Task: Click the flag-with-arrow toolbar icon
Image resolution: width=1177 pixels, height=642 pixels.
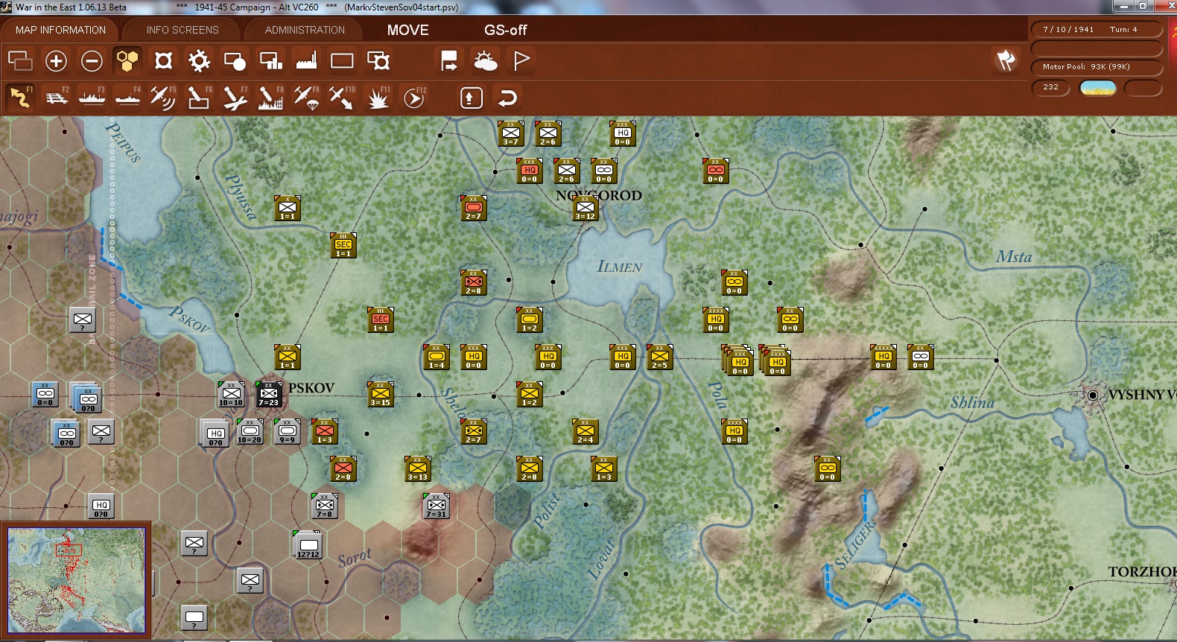Action: [448, 60]
